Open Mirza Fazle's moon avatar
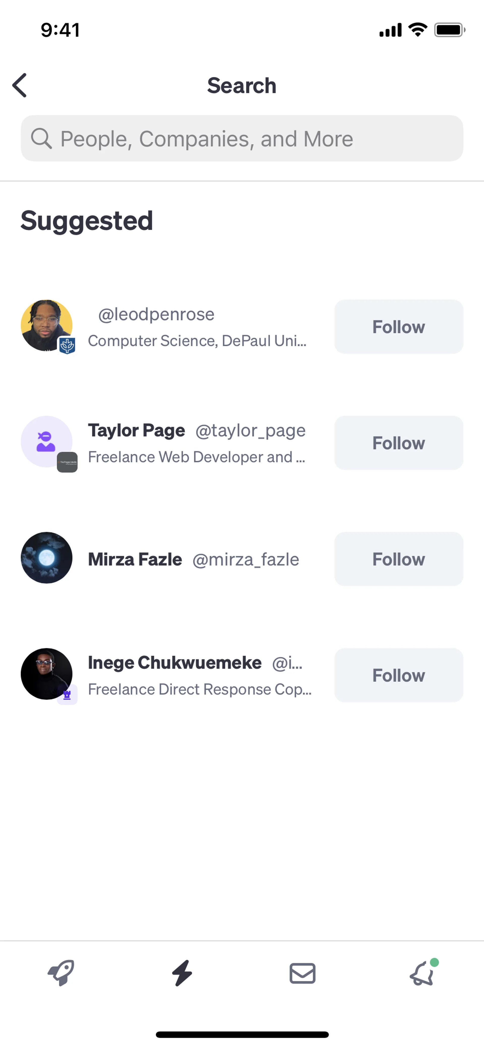Screen dimensions: 484x1048 (x=46, y=558)
